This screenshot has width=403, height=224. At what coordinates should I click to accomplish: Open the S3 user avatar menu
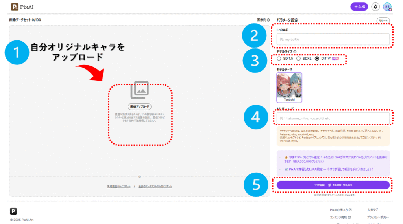pos(387,7)
